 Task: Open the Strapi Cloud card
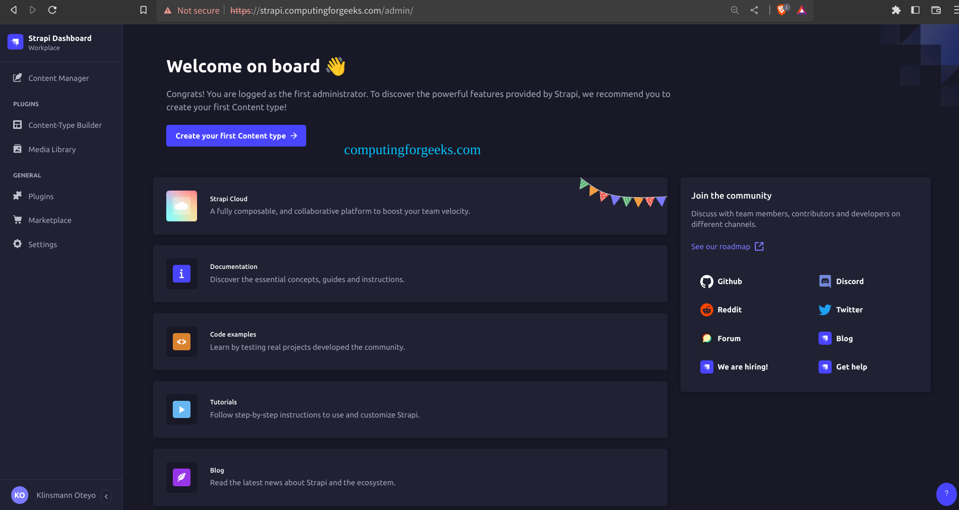[410, 206]
